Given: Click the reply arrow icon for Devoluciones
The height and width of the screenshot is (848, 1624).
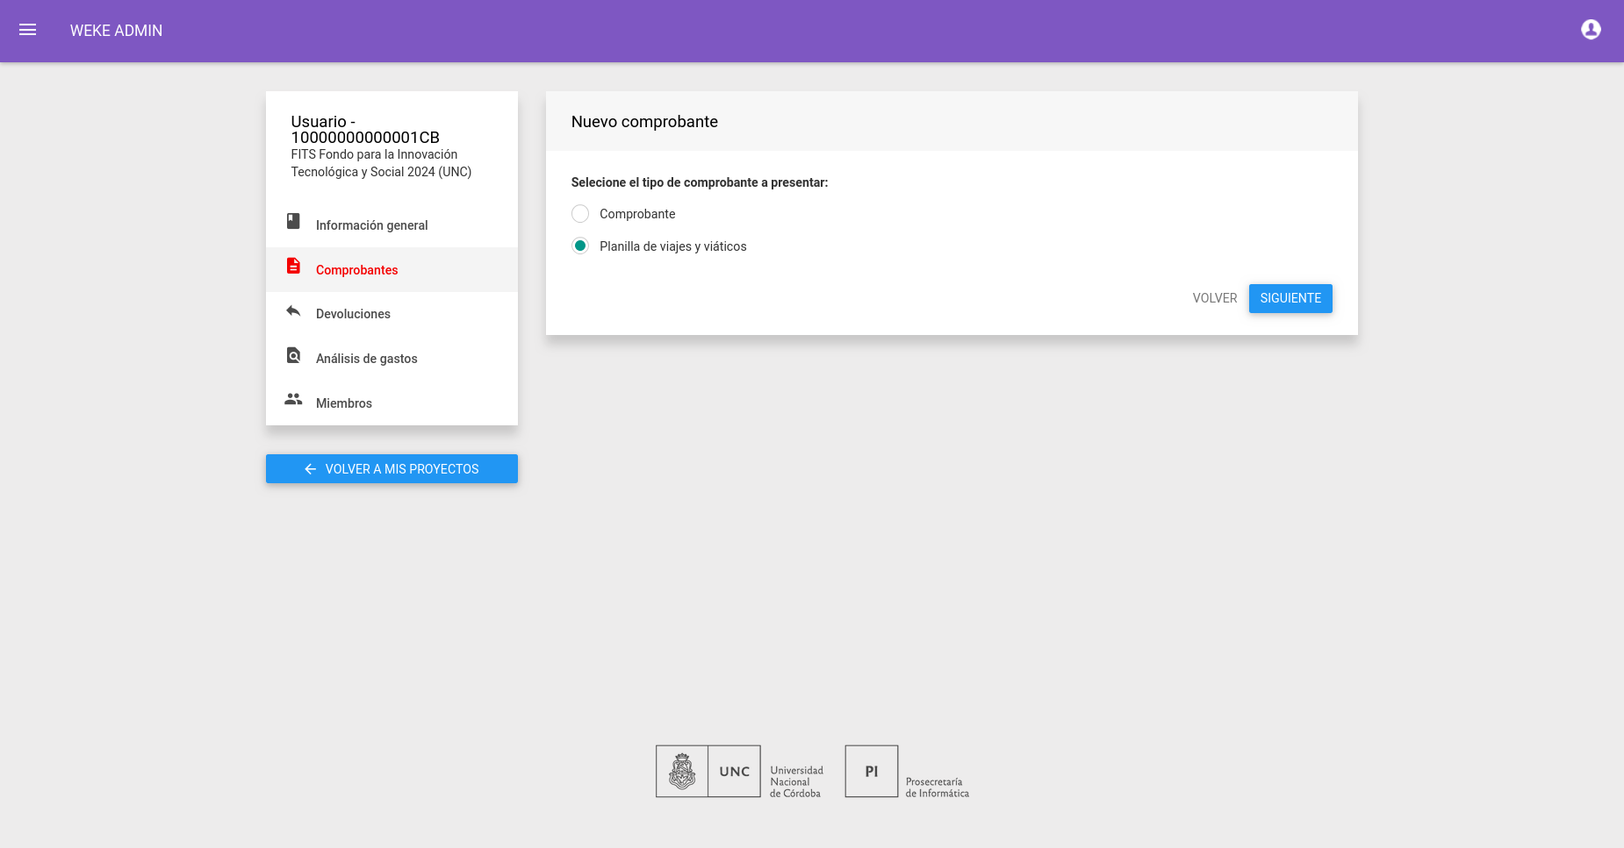Looking at the screenshot, I should click(x=293, y=311).
